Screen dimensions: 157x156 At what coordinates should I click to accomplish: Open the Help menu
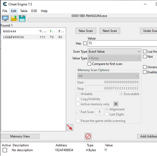click(44, 11)
